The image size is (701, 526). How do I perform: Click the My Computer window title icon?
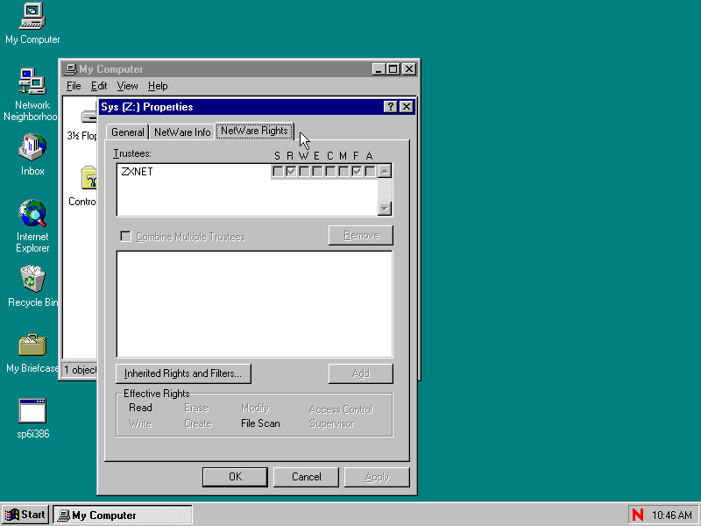click(71, 69)
